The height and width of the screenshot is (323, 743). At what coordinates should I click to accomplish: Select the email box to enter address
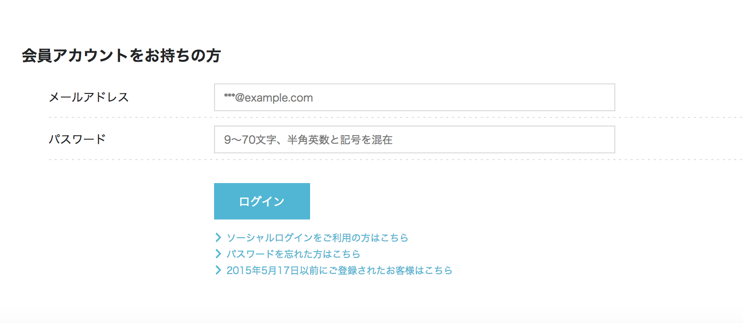click(x=414, y=97)
